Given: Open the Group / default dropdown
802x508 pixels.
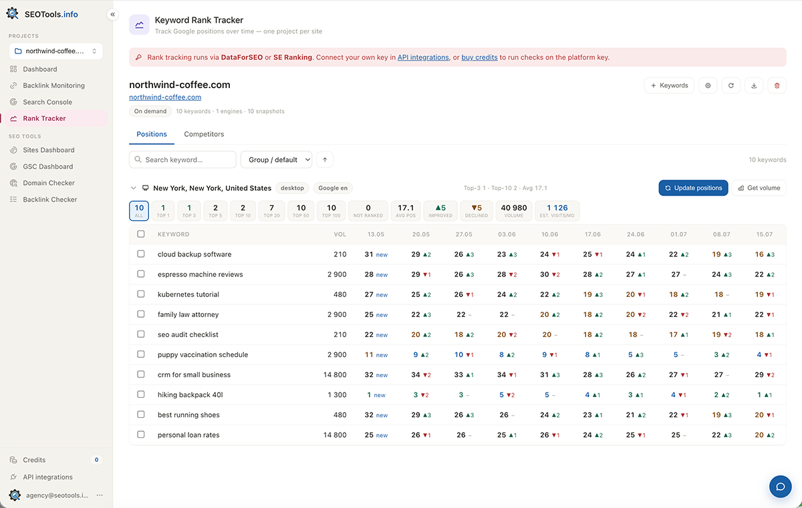Looking at the screenshot, I should 277,160.
